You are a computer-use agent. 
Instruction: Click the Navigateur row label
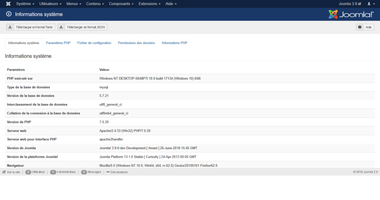(15, 166)
